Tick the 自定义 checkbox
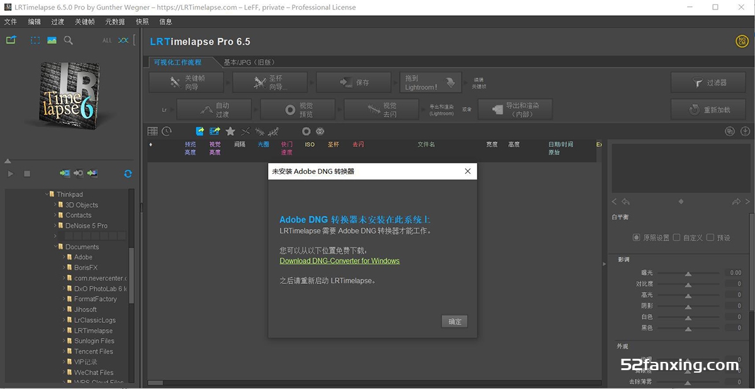755x389 pixels. pos(676,237)
